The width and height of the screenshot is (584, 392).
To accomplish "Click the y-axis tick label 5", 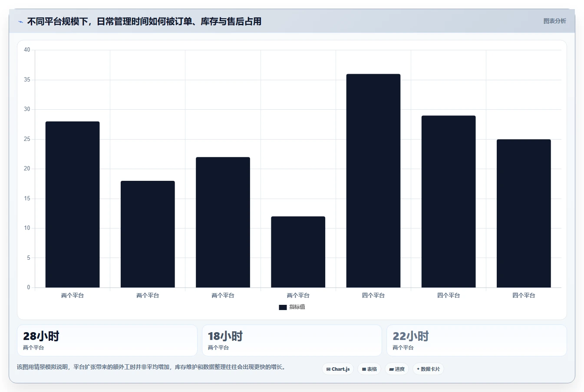I will (x=29, y=258).
